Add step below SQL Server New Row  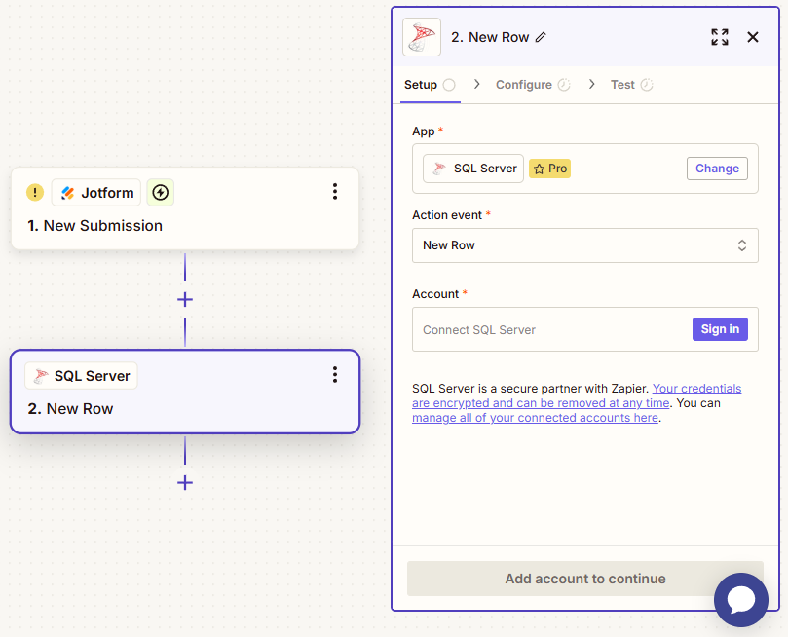pyautogui.click(x=185, y=482)
